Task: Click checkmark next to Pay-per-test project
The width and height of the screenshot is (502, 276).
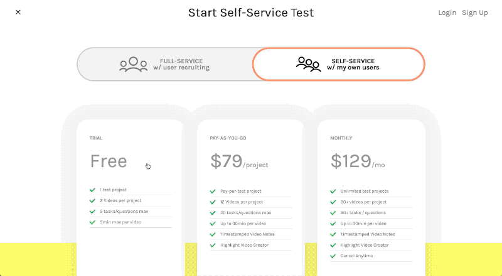Action: [x=213, y=192]
